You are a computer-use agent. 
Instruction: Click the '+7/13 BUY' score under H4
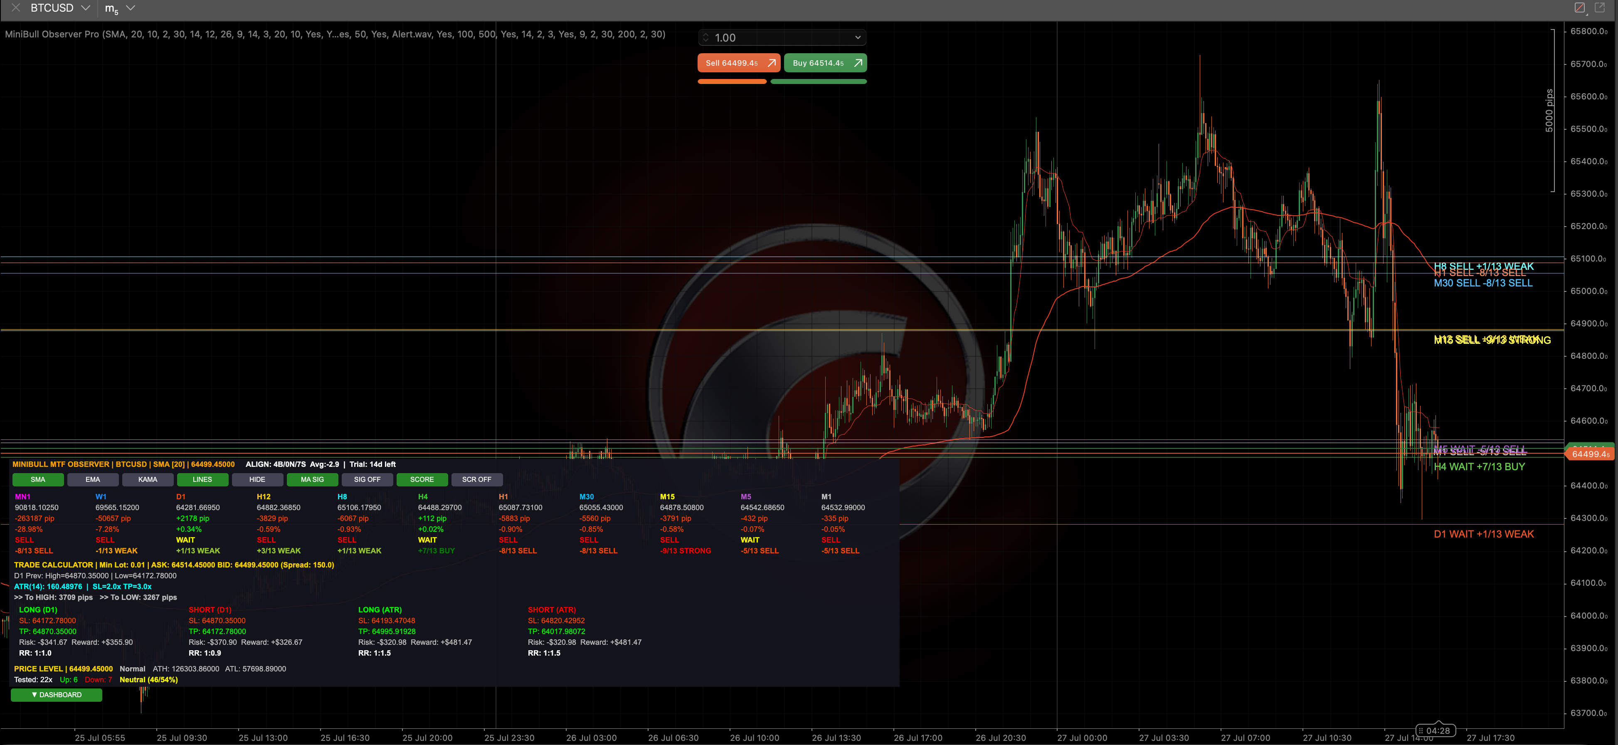(x=437, y=551)
